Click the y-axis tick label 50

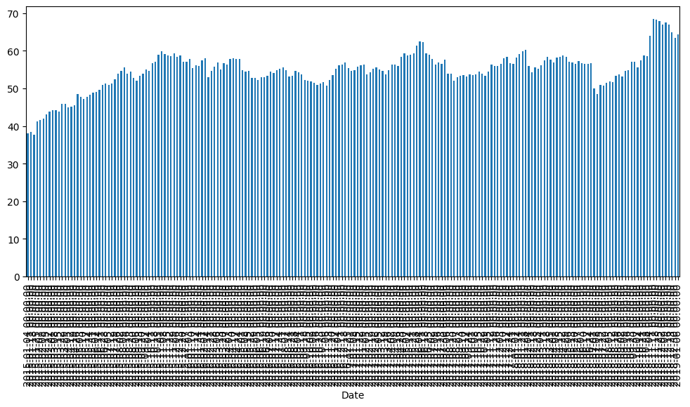(x=13, y=89)
